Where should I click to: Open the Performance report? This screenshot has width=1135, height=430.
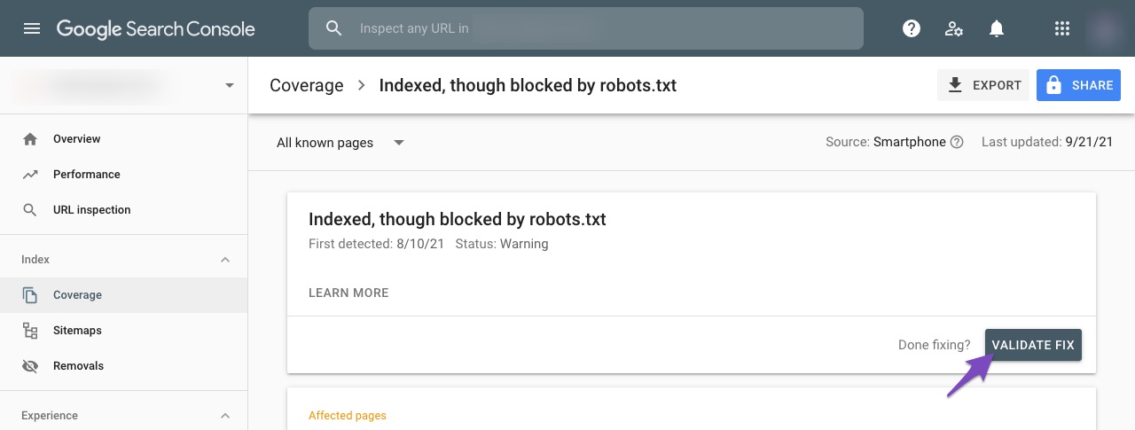coord(86,175)
